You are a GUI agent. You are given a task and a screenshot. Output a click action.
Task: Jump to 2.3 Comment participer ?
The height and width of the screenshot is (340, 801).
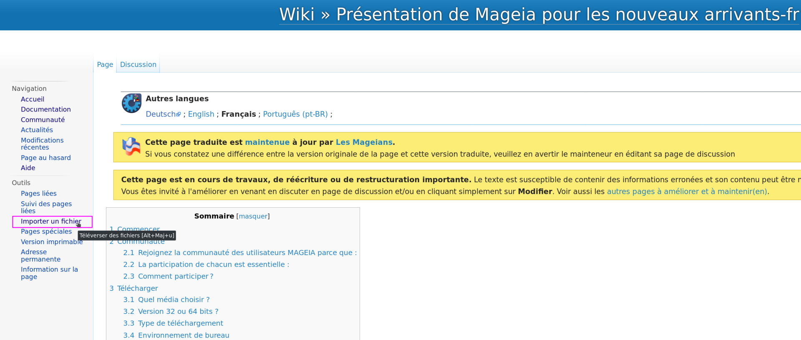(x=168, y=276)
